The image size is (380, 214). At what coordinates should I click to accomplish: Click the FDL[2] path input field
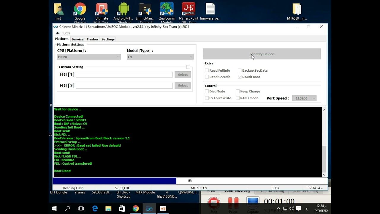click(124, 86)
